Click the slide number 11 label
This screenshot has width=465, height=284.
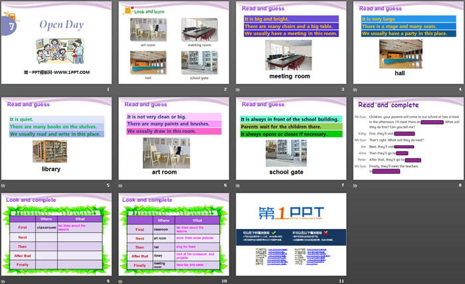[x=341, y=281]
